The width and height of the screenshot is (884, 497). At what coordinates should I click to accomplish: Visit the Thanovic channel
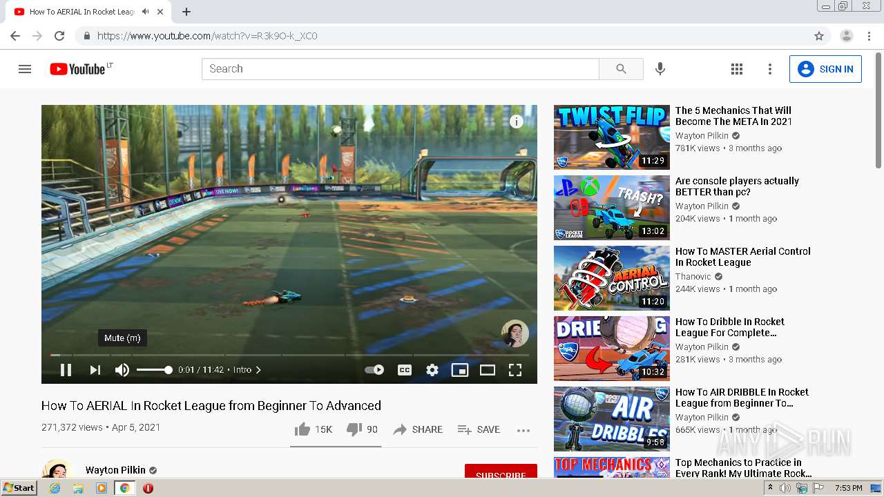coord(693,277)
